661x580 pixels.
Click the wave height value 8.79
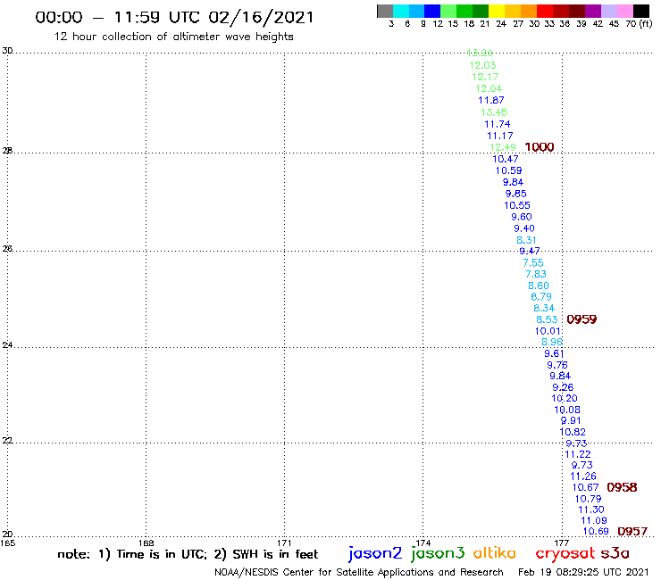541,296
